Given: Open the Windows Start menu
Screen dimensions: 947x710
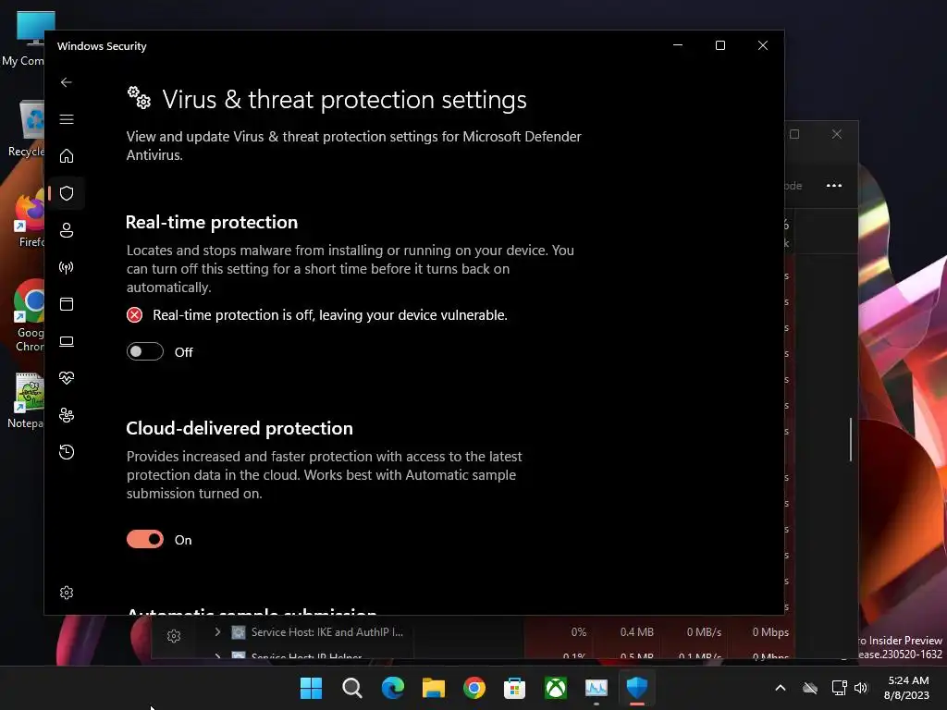Looking at the screenshot, I should [x=311, y=688].
